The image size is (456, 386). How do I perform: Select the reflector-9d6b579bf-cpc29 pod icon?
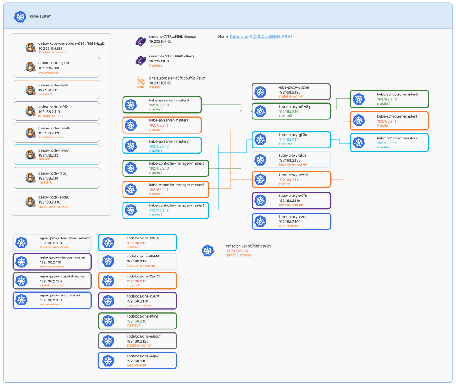point(208,250)
